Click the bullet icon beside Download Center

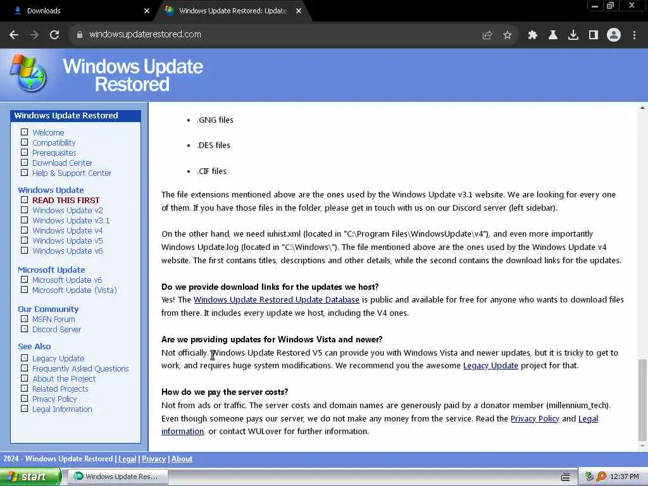(x=25, y=163)
